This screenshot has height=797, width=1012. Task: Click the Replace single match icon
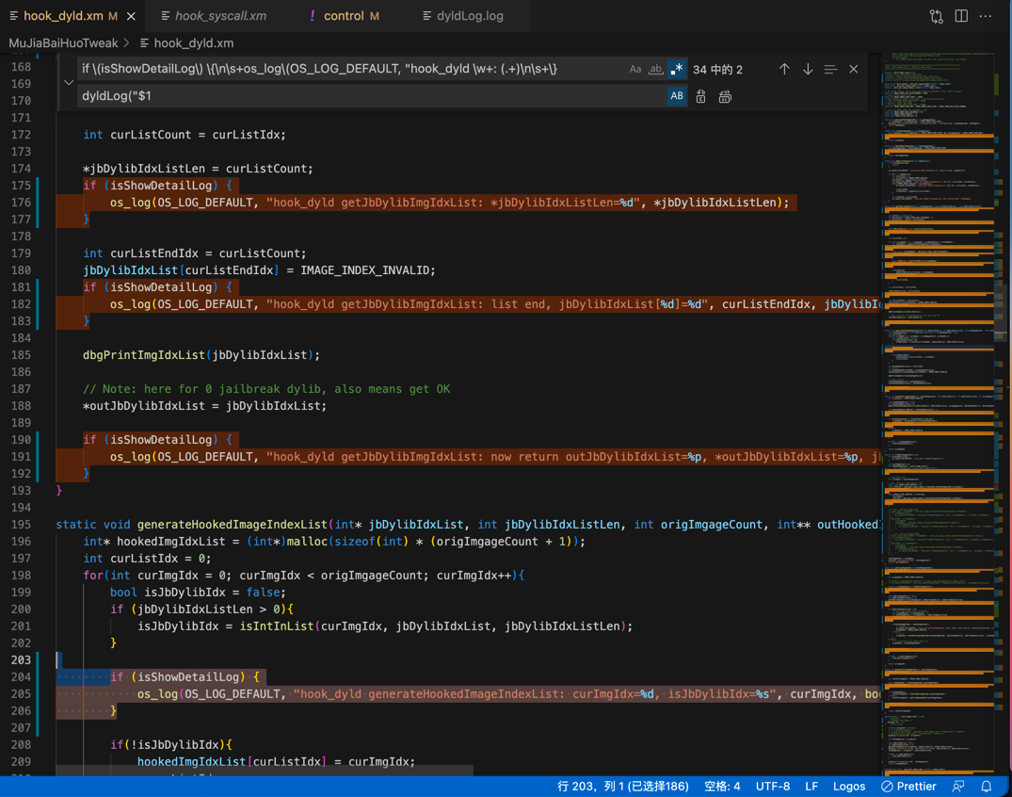pyautogui.click(x=701, y=96)
